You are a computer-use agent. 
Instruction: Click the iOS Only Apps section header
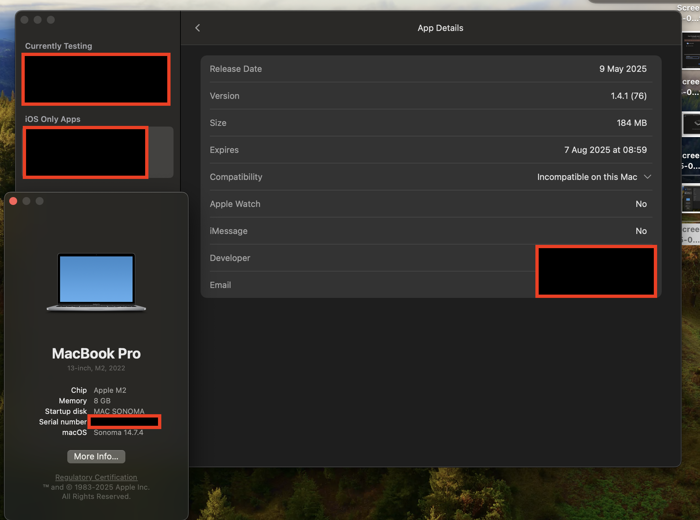53,119
